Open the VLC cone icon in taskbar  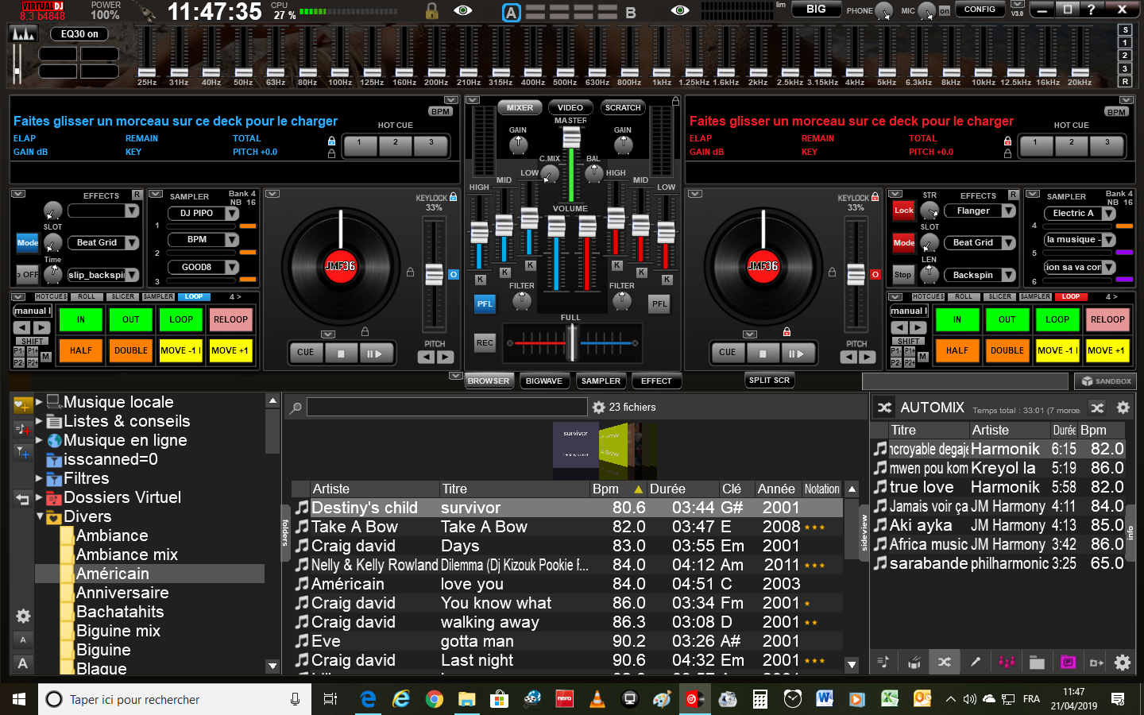tap(597, 699)
